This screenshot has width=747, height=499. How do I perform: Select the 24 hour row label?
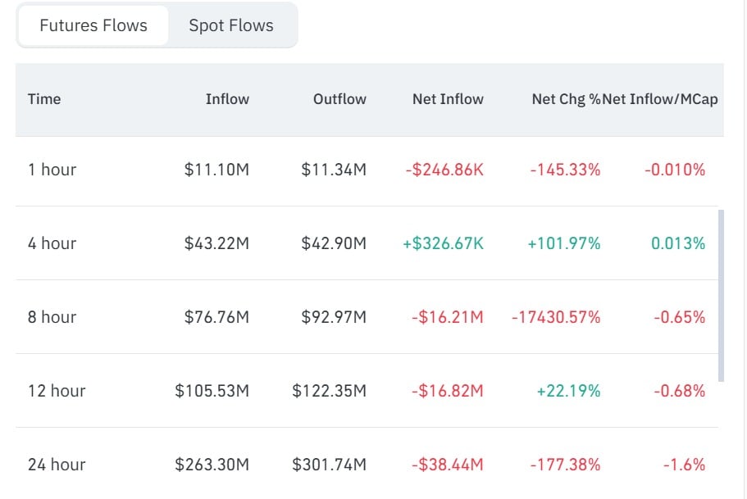(57, 465)
